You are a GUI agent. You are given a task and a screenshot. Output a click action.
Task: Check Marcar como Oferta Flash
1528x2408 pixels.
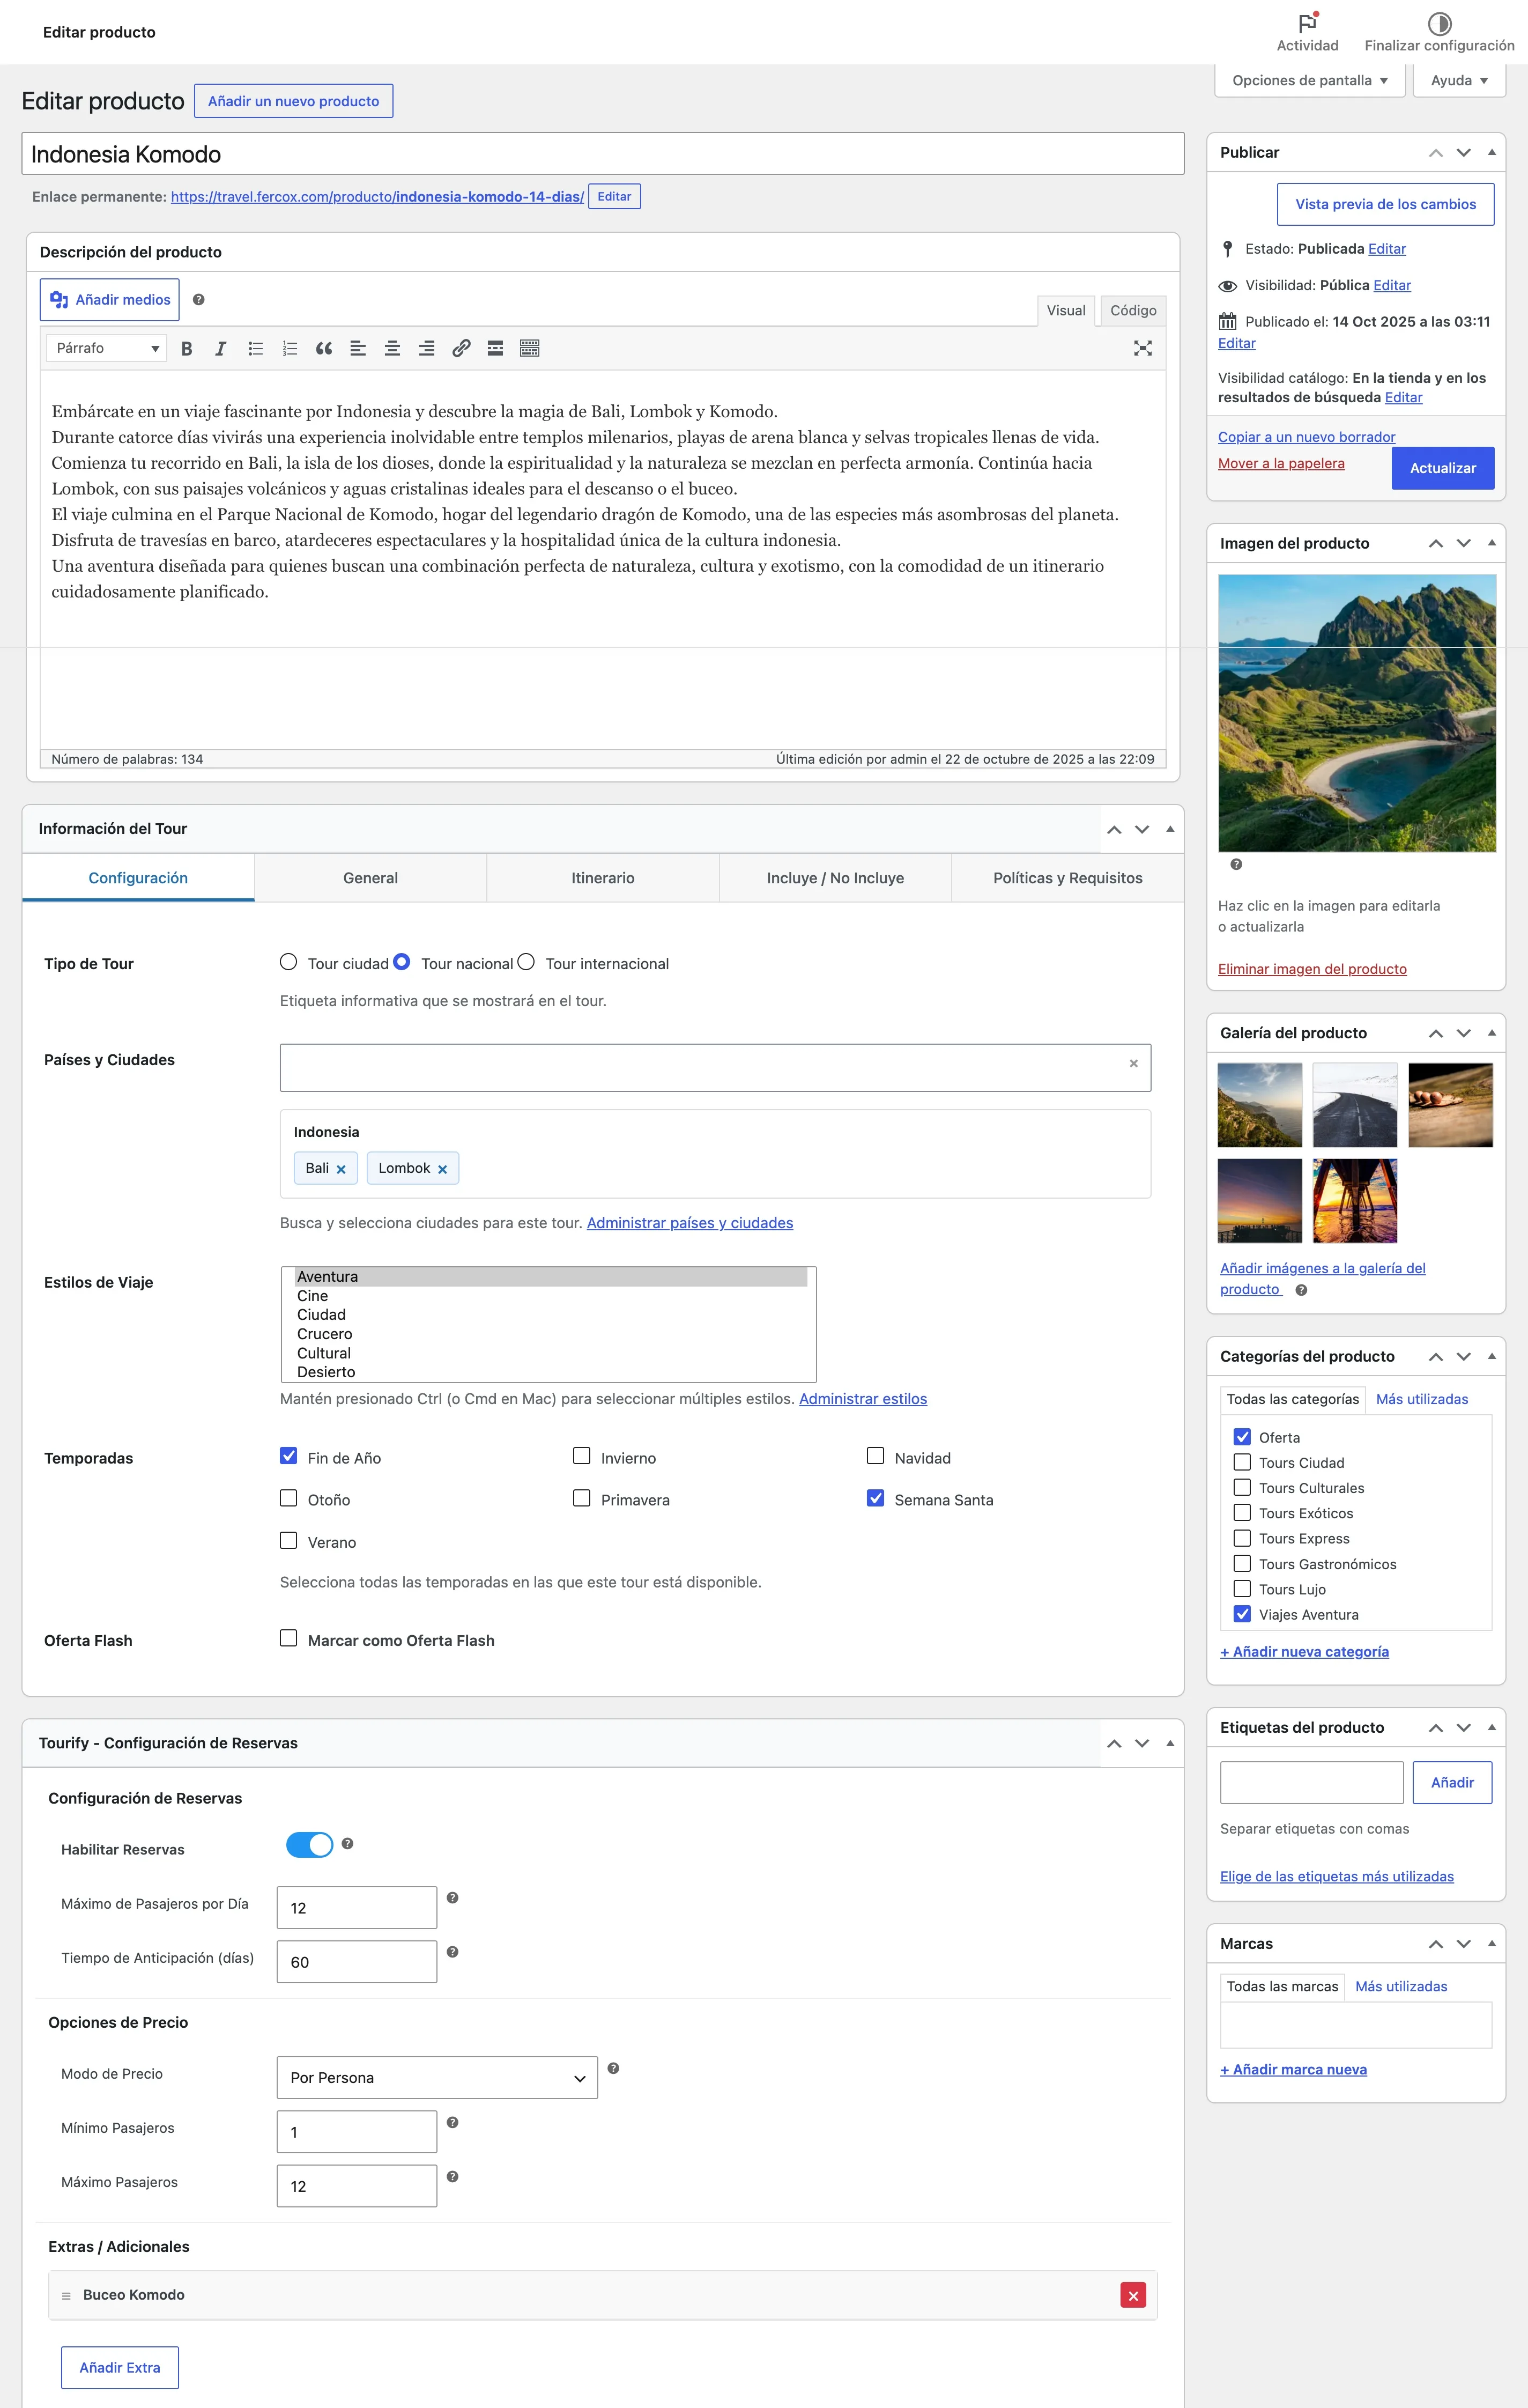click(x=288, y=1638)
